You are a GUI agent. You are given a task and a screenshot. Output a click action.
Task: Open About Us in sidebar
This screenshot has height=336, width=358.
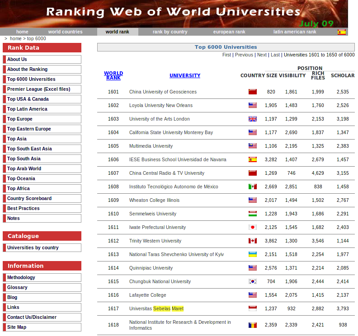click(x=42, y=59)
